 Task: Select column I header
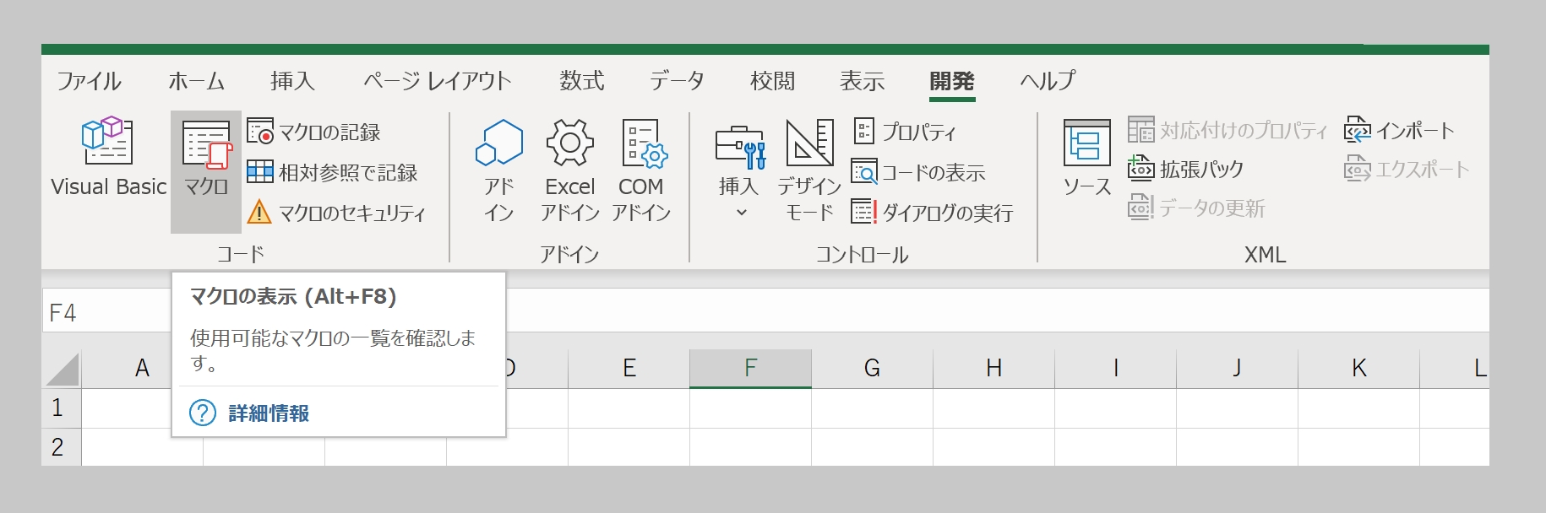pyautogui.click(x=1115, y=369)
